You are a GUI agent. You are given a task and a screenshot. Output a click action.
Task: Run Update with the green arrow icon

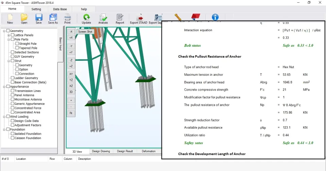86,17
